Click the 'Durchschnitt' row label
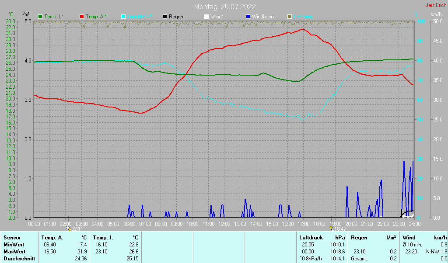The image size is (448, 263). 19,259
